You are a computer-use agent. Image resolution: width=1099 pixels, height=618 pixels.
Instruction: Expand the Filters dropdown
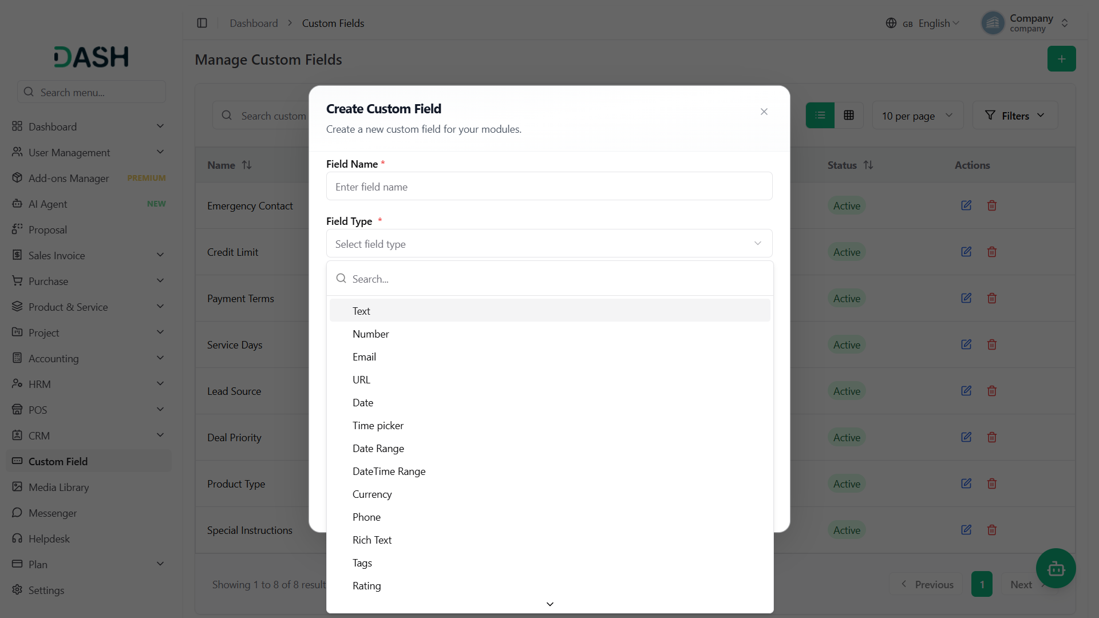[x=1015, y=116]
